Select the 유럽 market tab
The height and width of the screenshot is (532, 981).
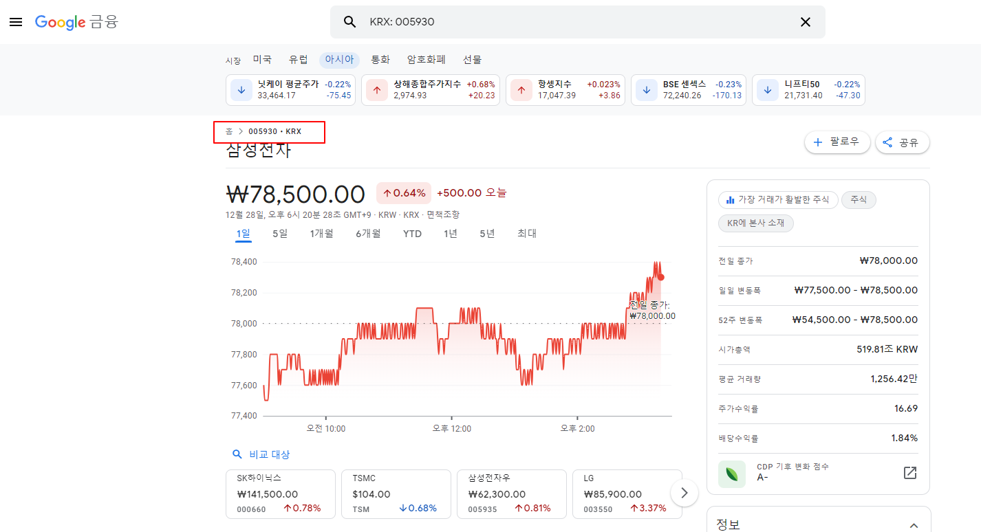(x=299, y=60)
